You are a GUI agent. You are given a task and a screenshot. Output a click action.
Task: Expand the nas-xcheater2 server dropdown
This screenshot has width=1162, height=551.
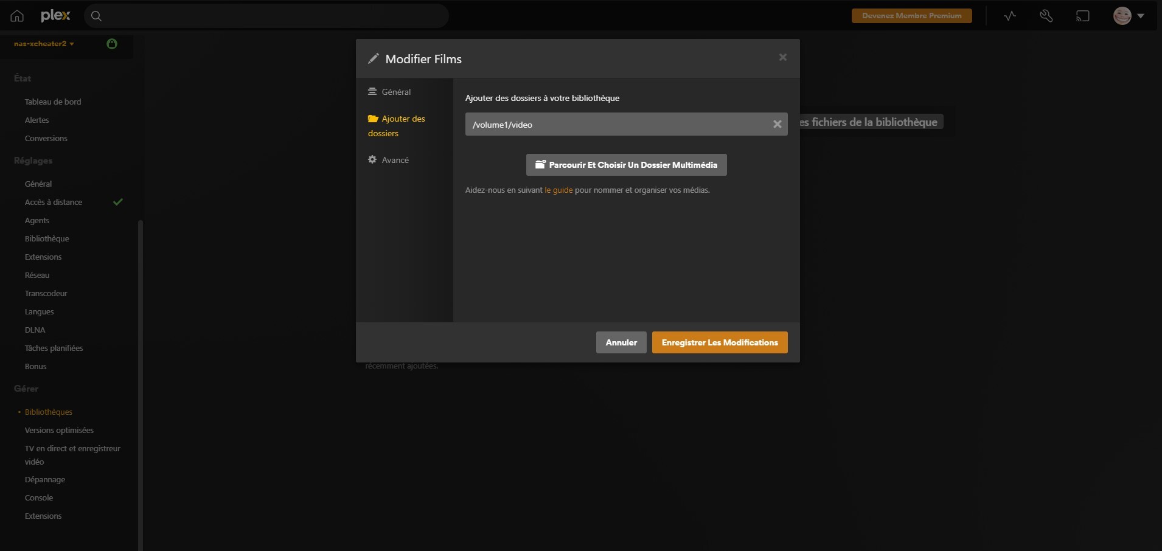44,44
